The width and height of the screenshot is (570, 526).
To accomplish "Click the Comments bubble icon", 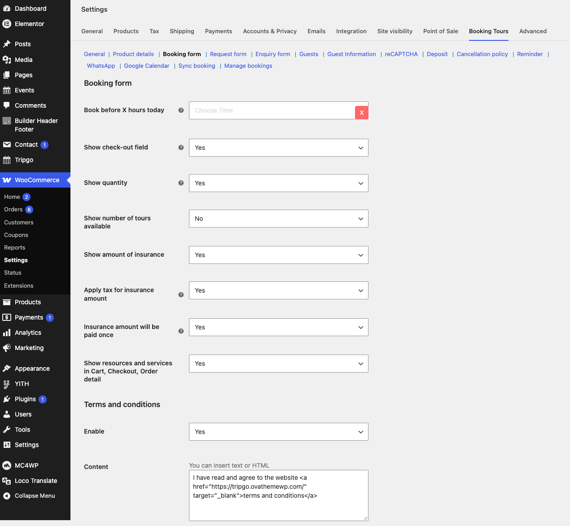I will [x=7, y=105].
